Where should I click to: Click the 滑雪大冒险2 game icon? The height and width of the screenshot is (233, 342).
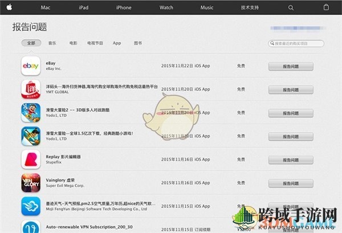point(31,112)
